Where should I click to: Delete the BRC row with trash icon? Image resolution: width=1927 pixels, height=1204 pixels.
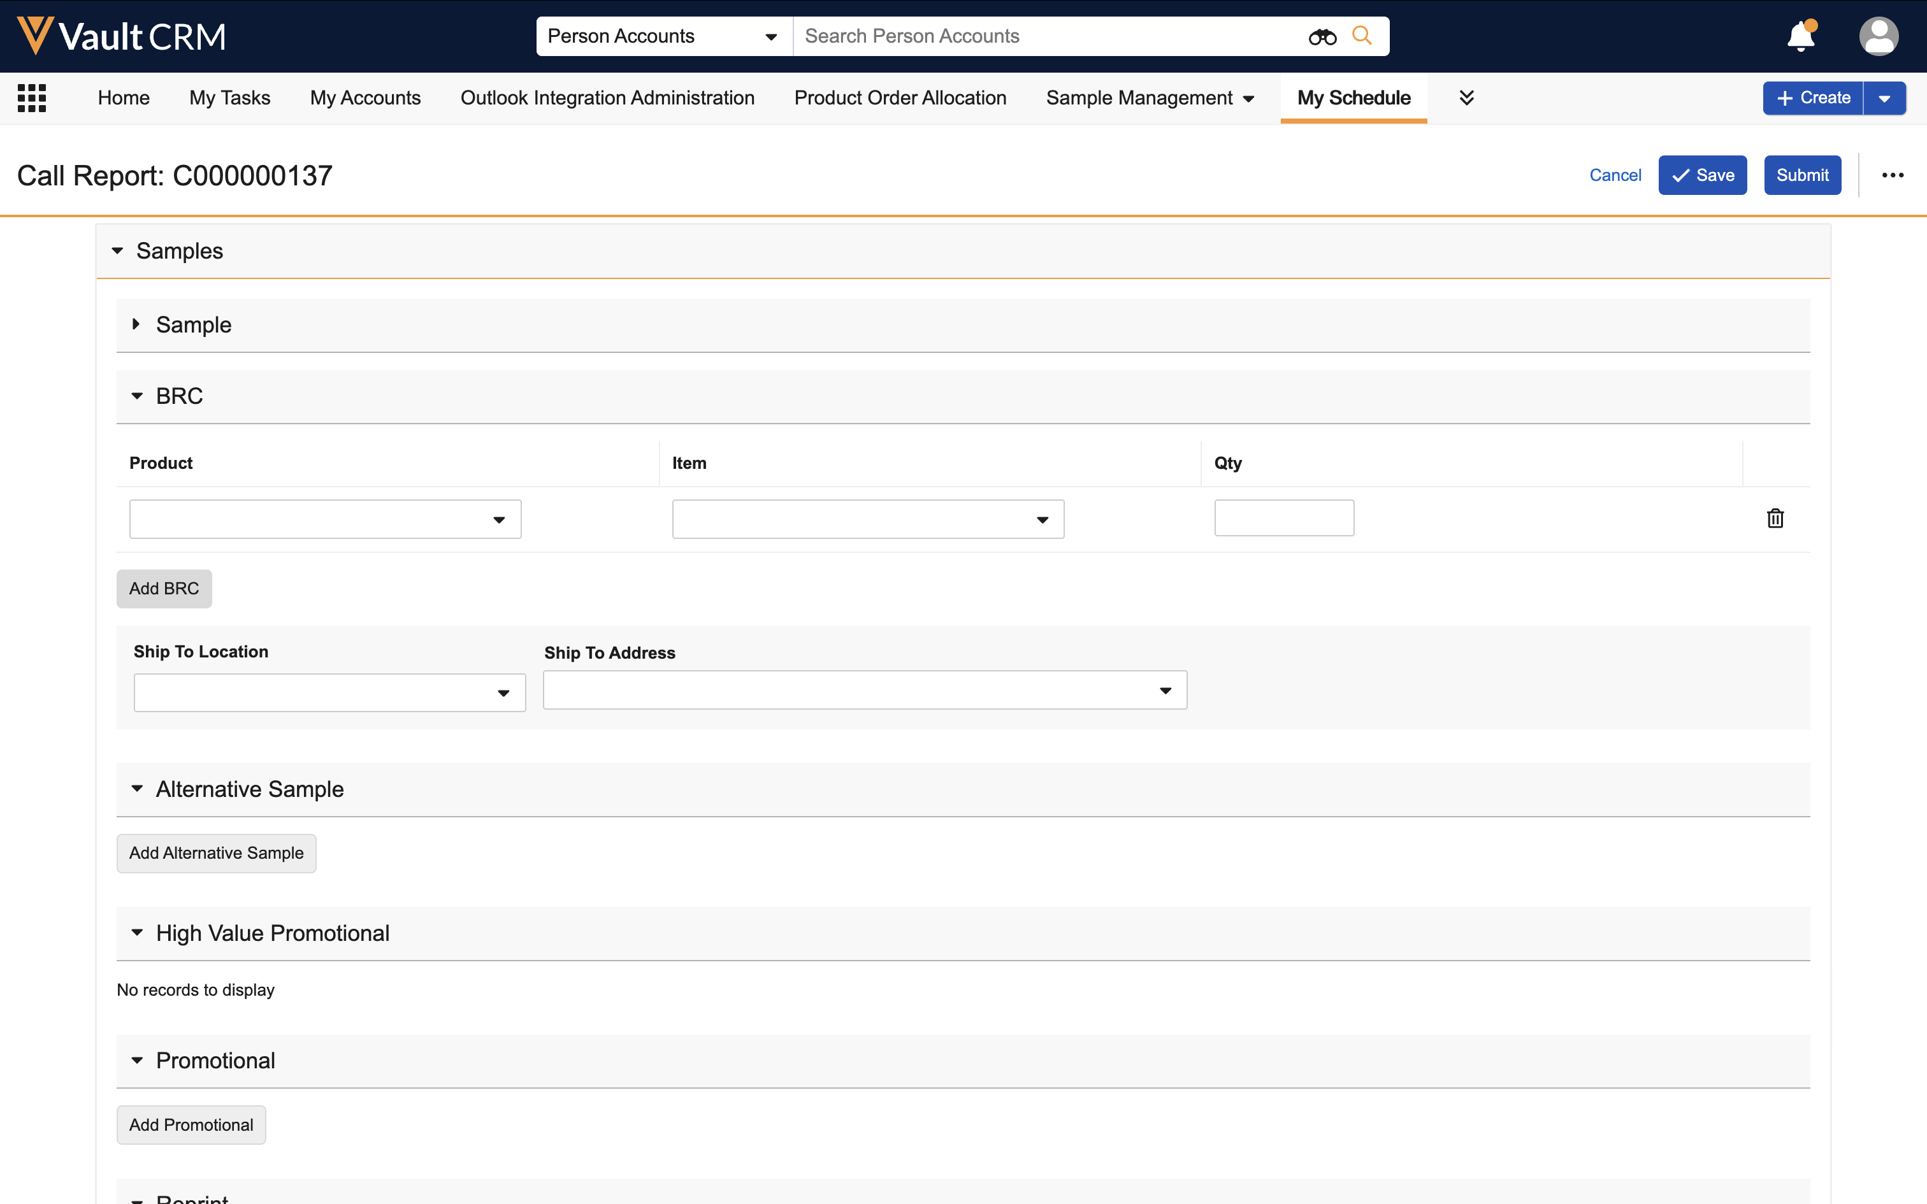(x=1775, y=519)
